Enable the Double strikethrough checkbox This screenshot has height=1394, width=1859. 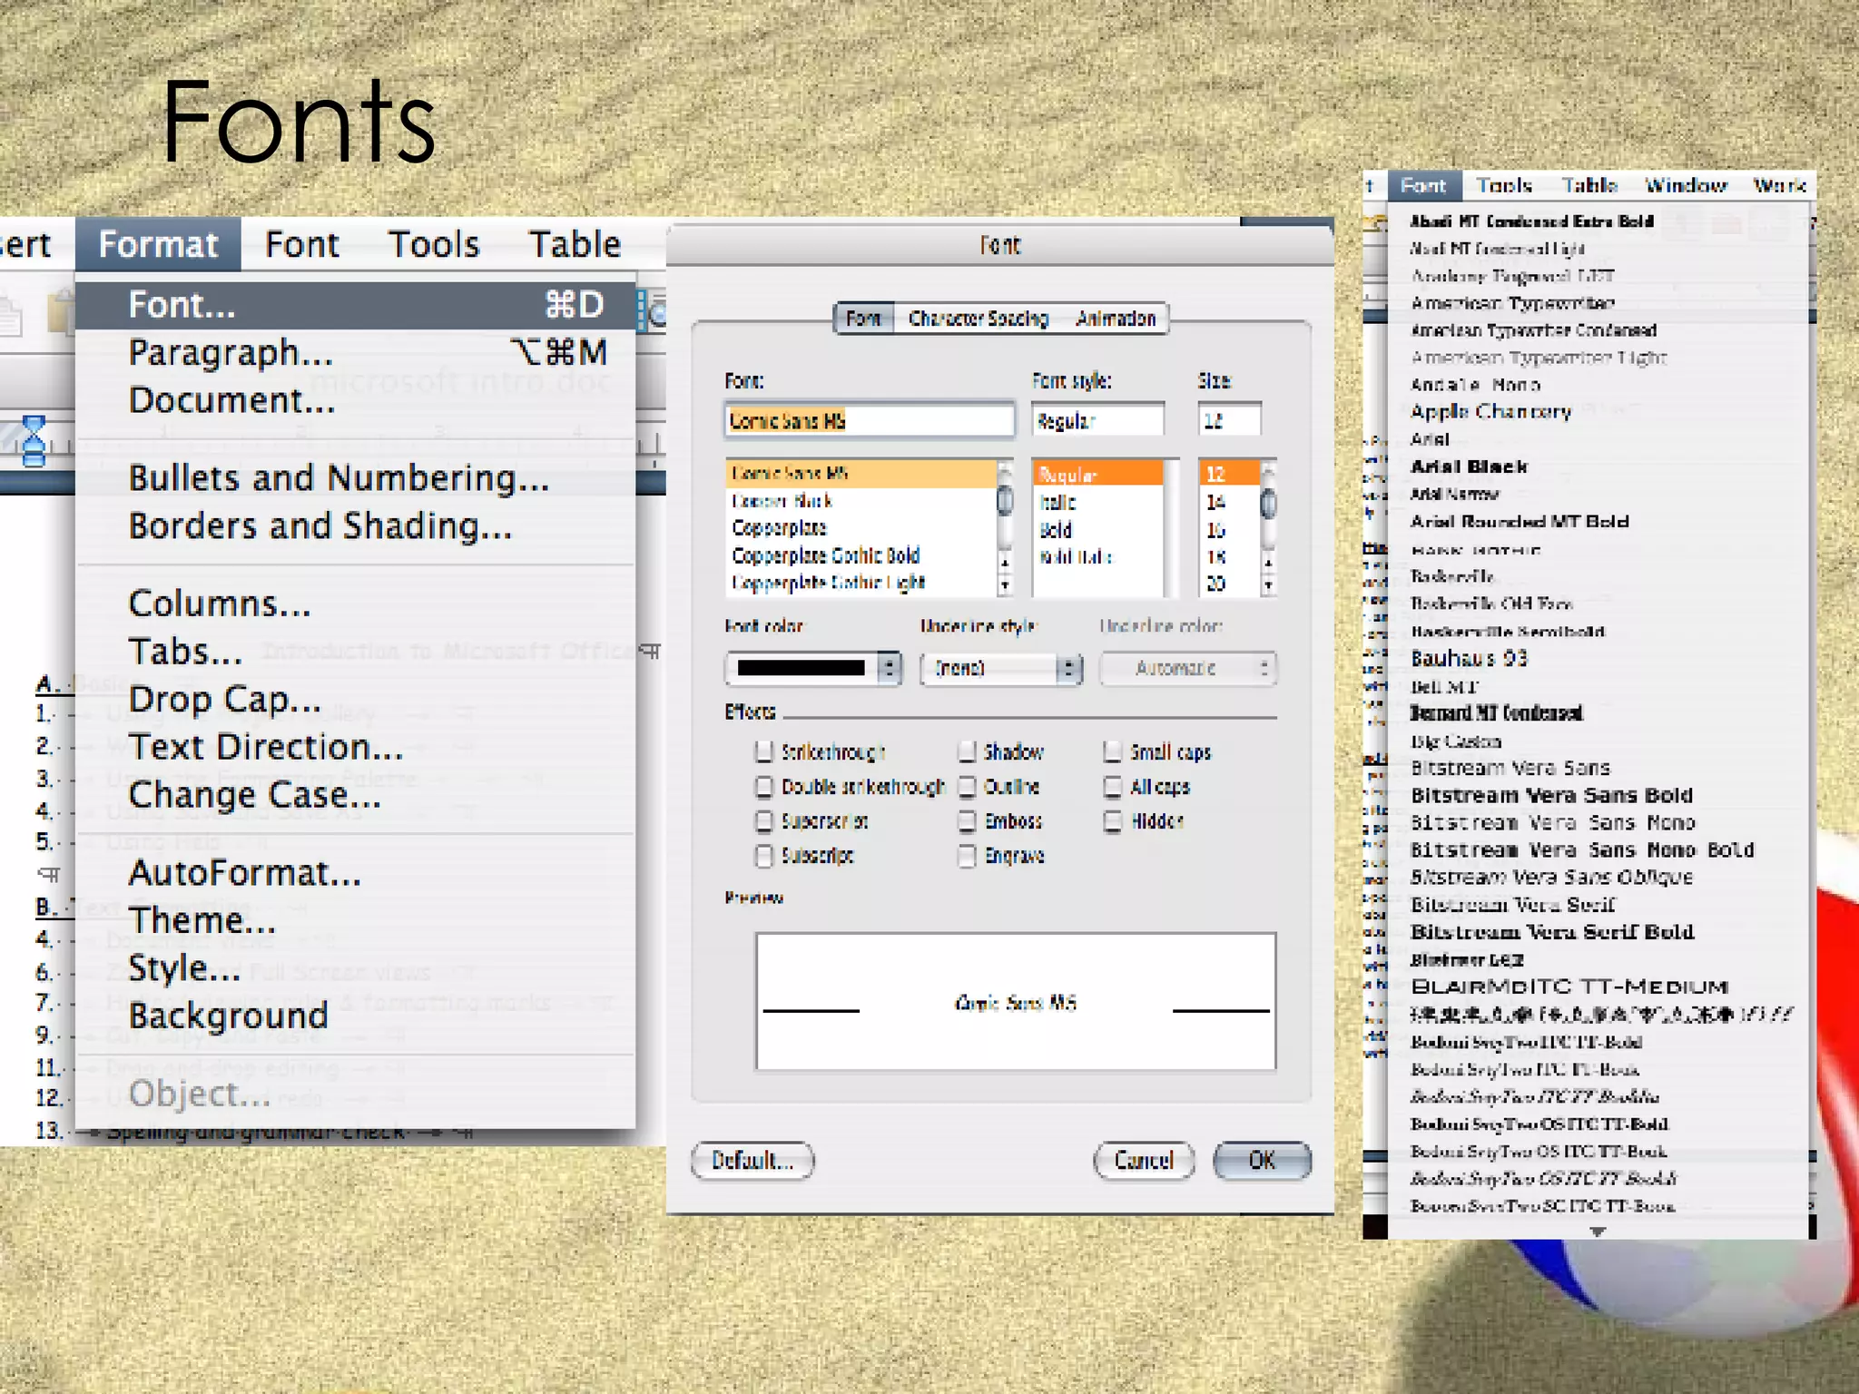764,786
